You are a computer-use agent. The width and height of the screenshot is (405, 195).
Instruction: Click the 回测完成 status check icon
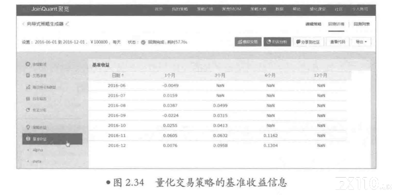pos(143,42)
